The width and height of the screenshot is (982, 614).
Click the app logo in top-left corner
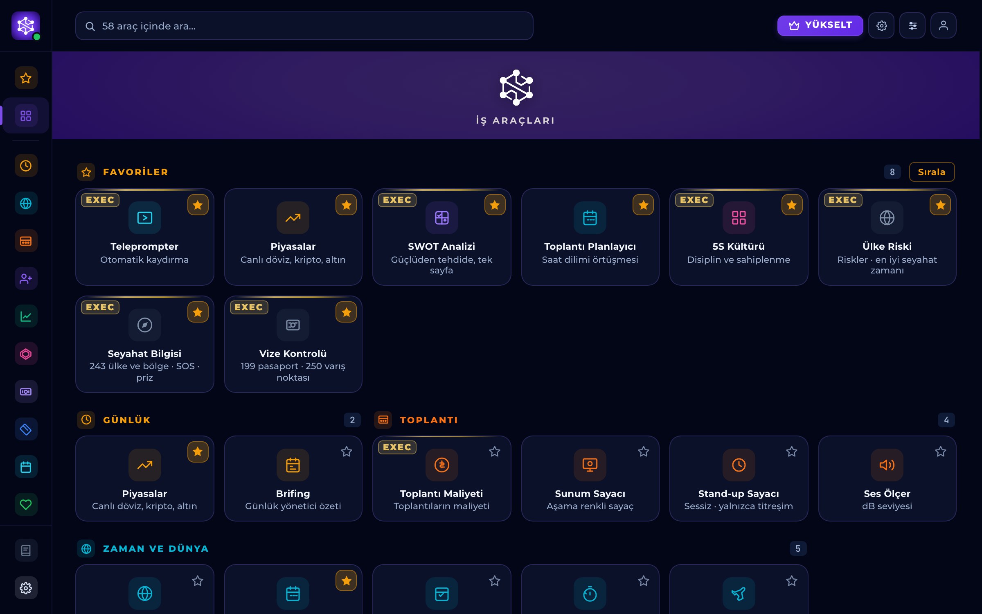click(26, 26)
